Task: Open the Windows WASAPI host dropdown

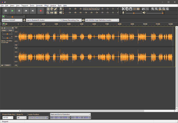Action: click(x=12, y=20)
